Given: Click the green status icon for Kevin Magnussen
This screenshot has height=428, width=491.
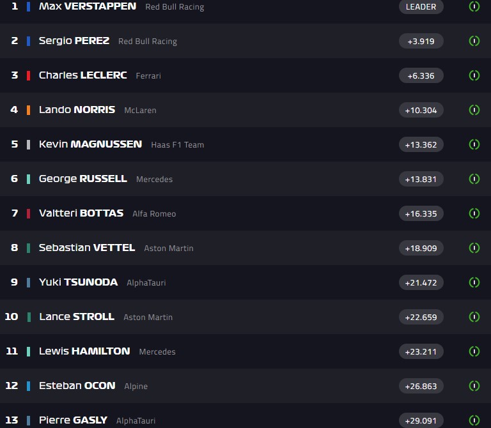Looking at the screenshot, I should (x=474, y=144).
